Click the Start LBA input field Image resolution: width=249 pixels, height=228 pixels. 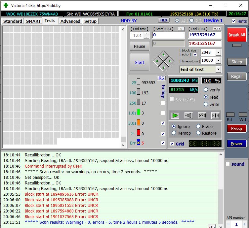tap(169, 35)
